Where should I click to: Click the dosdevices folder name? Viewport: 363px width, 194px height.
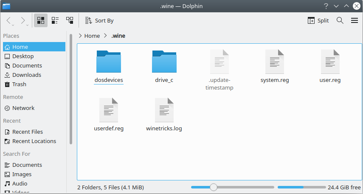pos(109,80)
